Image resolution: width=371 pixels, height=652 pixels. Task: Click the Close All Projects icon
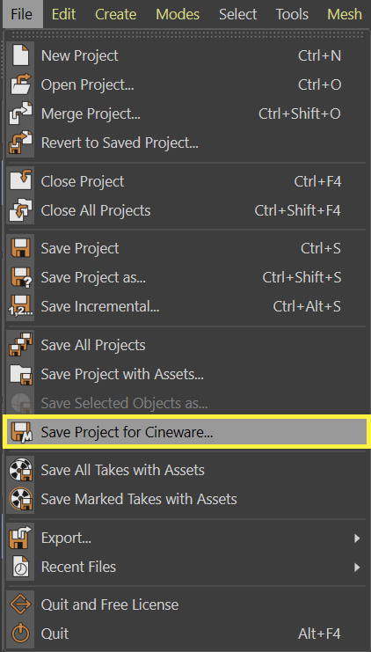(x=20, y=210)
